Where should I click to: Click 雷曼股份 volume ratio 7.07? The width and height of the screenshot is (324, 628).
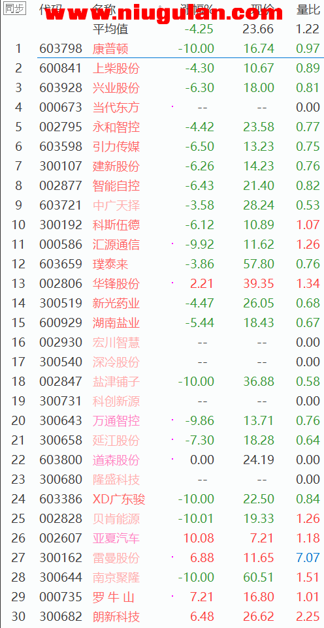pyautogui.click(x=308, y=559)
